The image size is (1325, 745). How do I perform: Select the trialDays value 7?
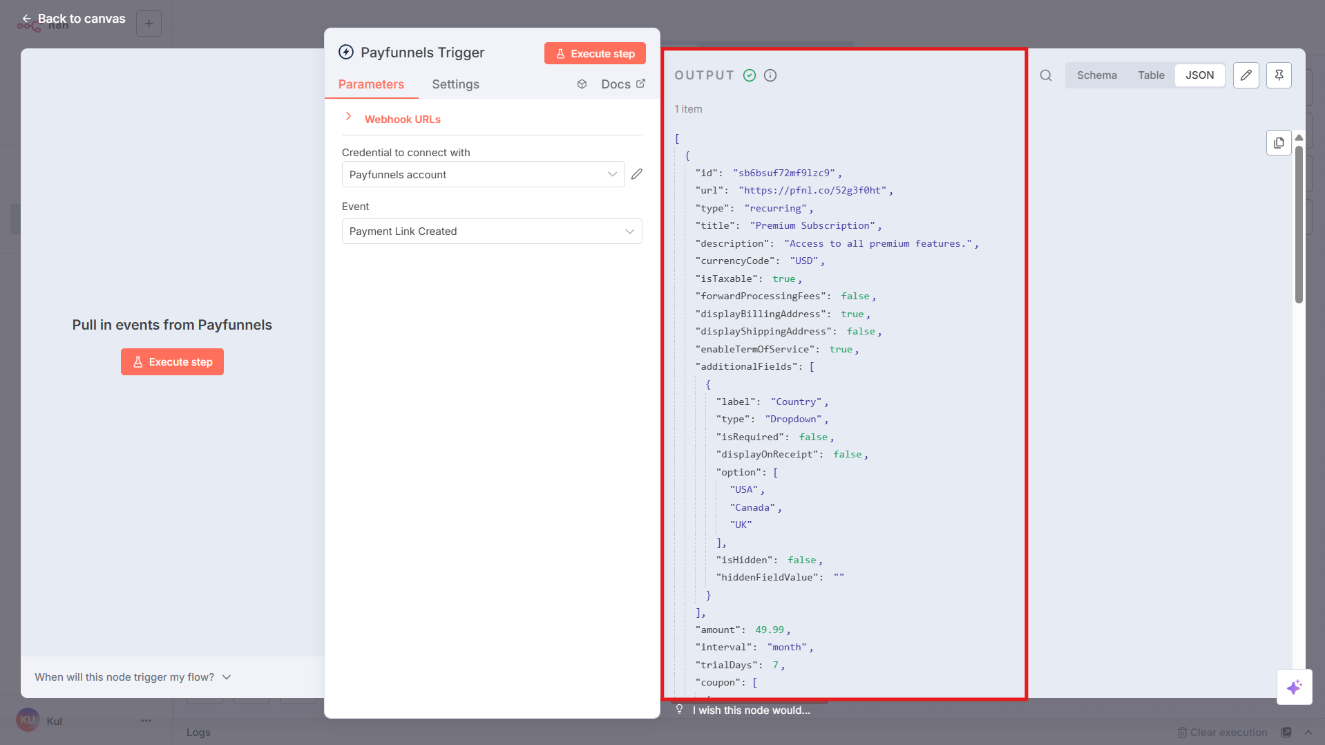tap(775, 665)
